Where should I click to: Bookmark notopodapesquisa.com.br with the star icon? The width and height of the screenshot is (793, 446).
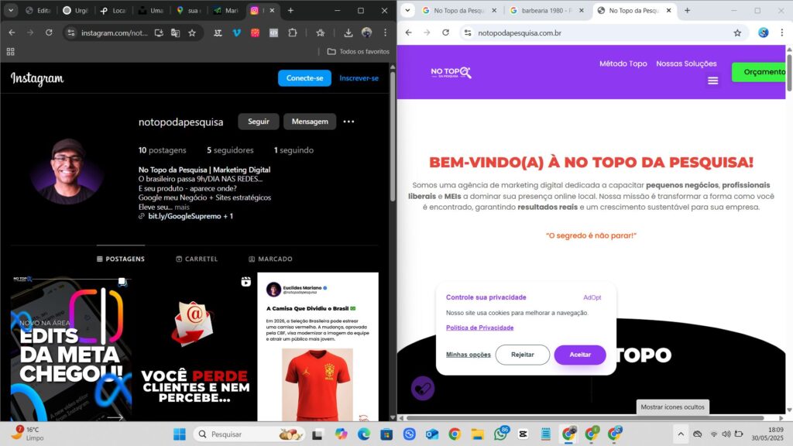coord(737,33)
